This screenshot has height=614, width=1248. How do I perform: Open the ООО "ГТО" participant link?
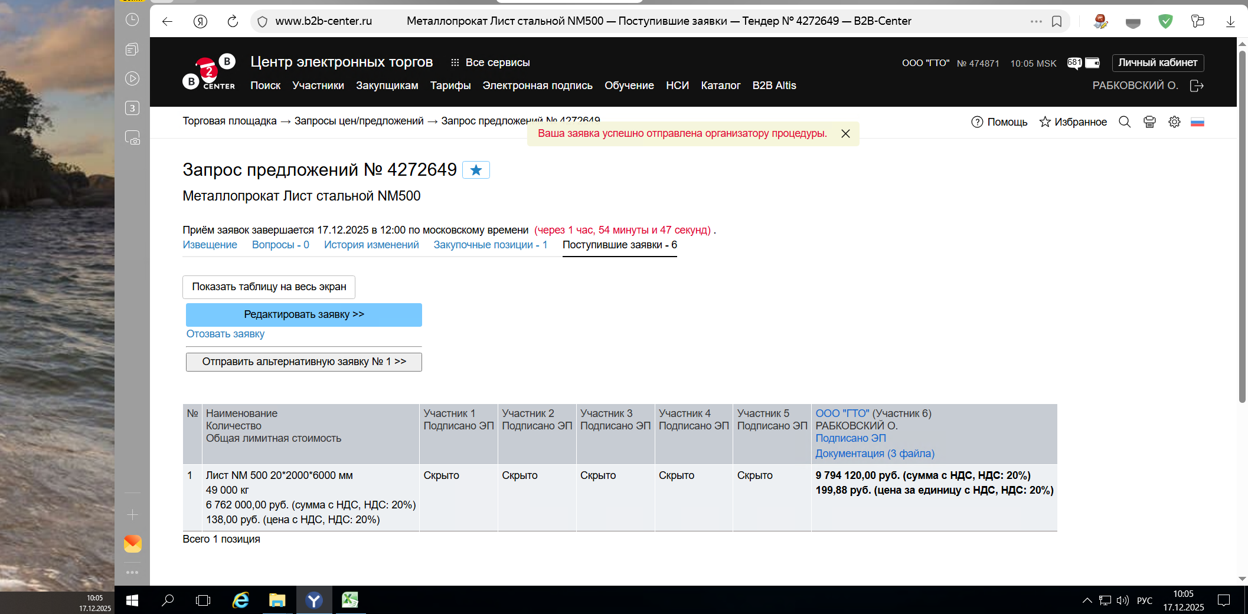842,413
